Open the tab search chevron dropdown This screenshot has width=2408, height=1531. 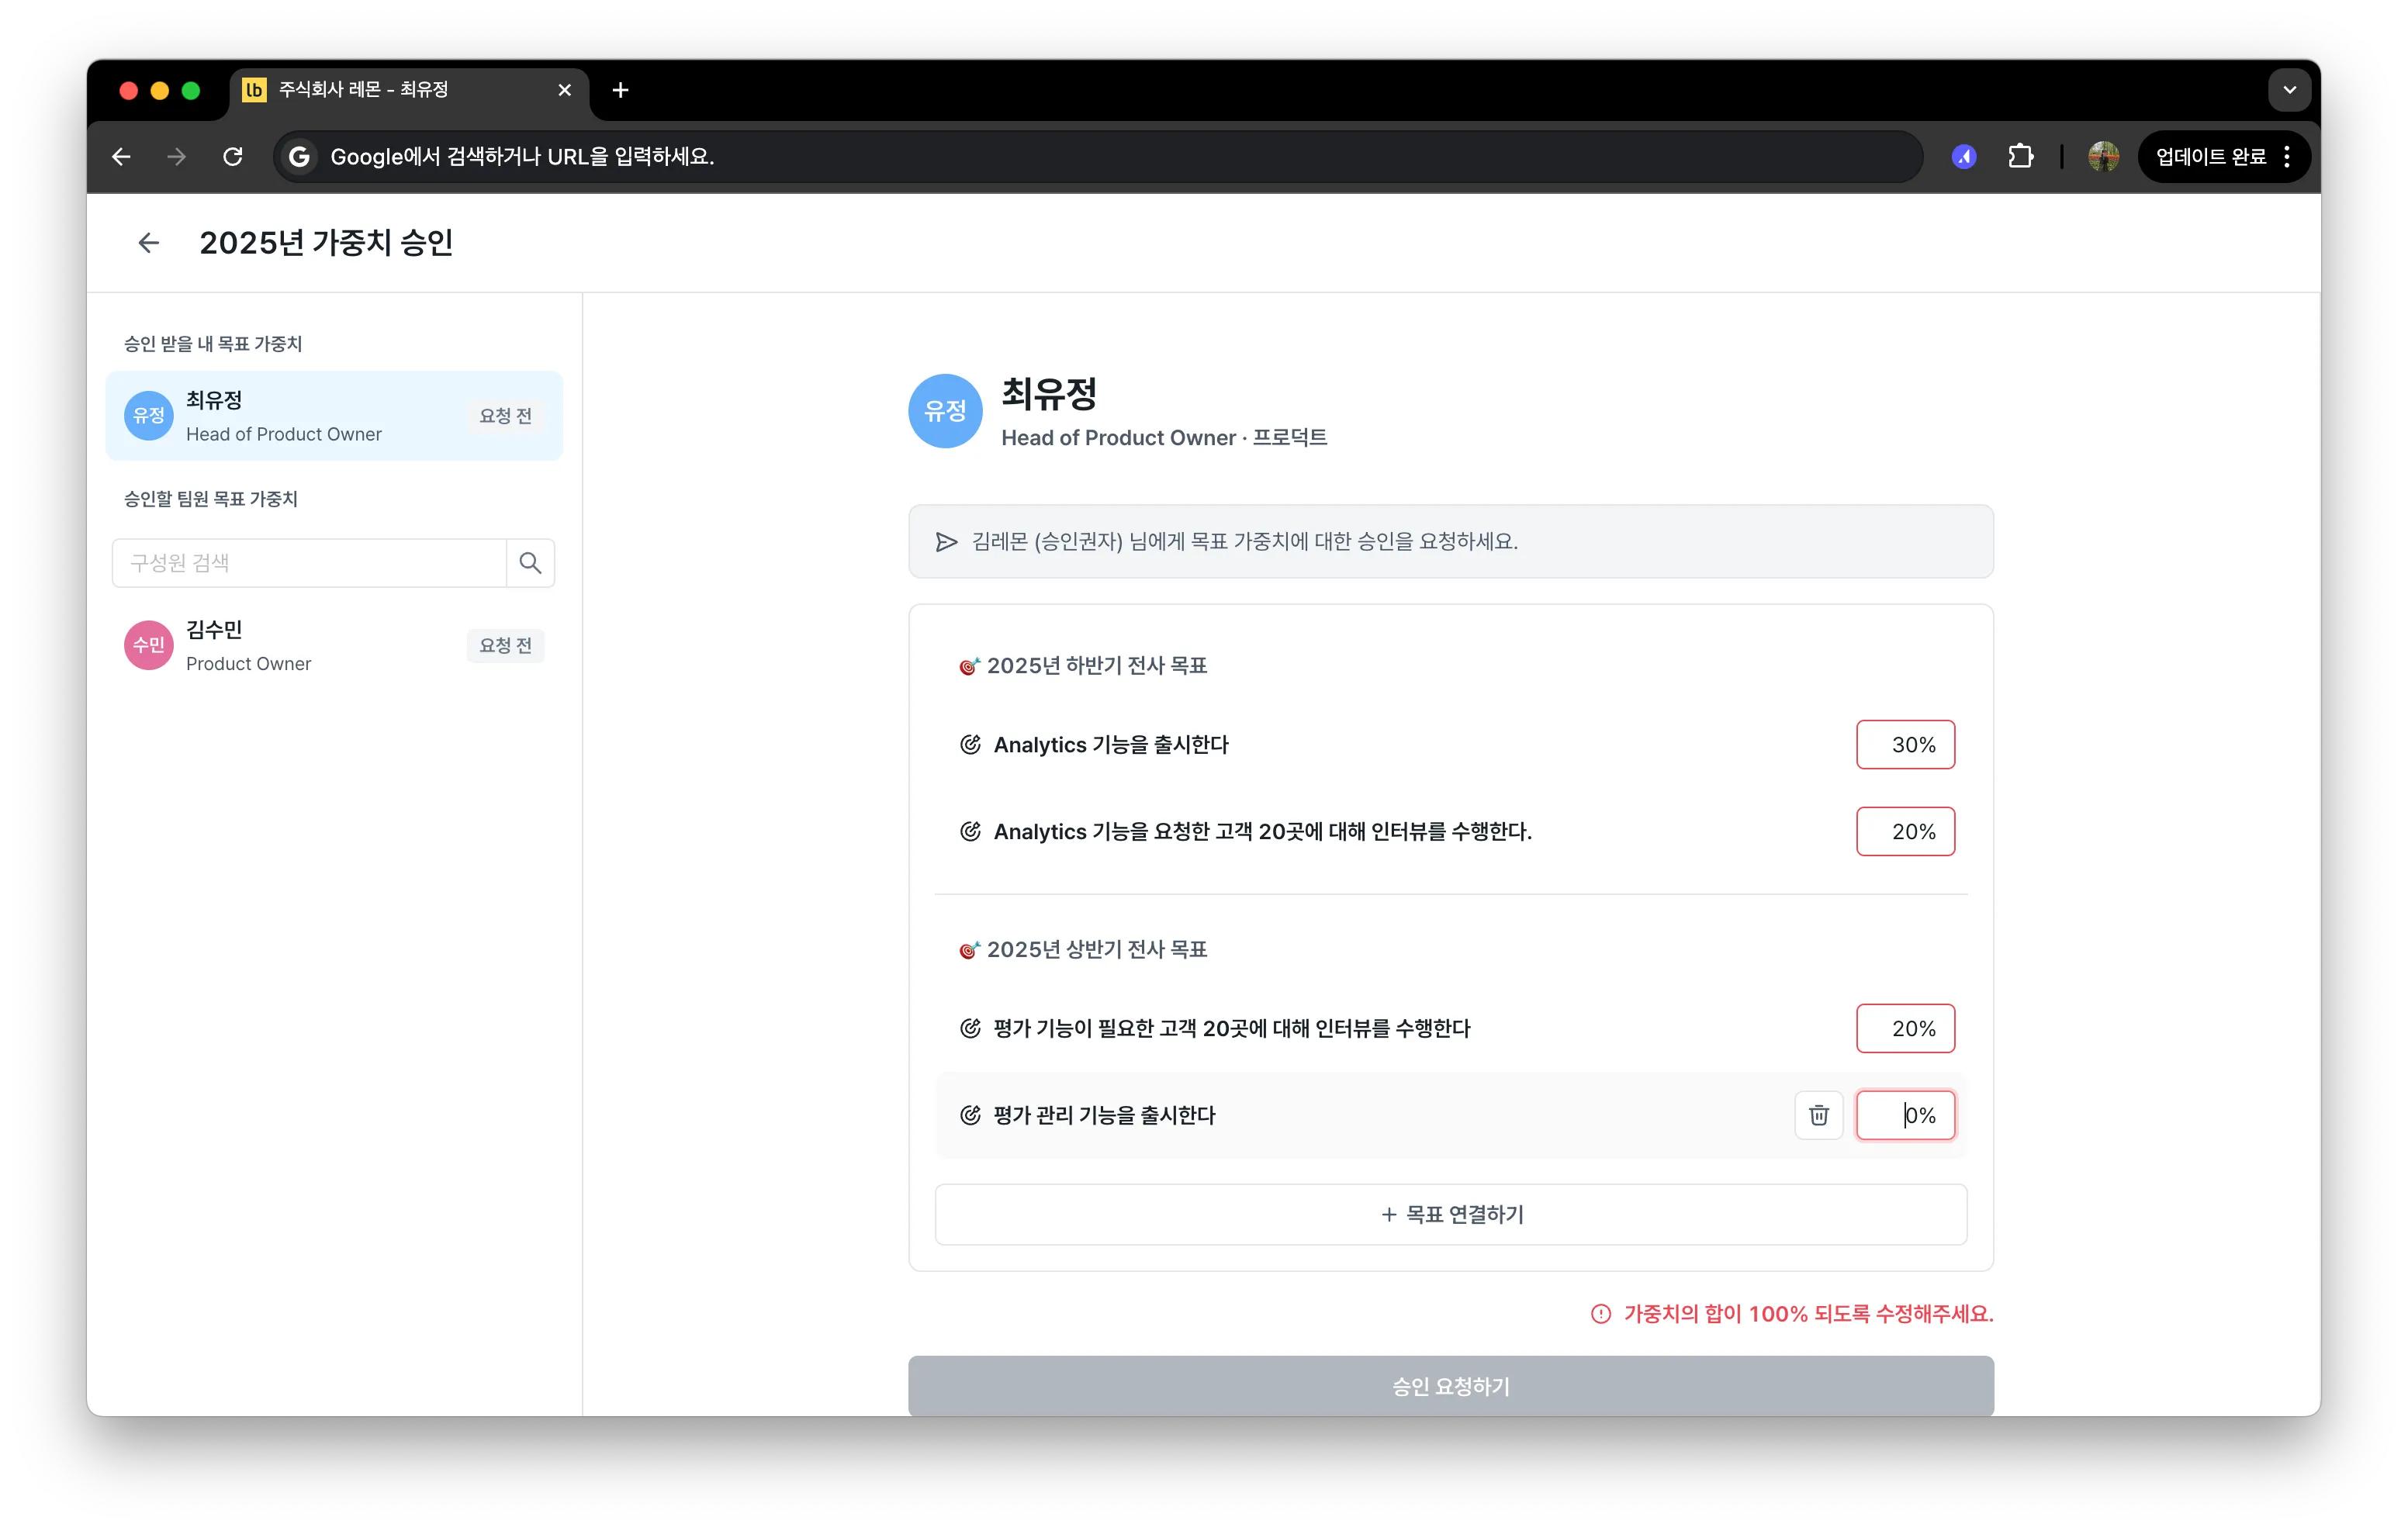click(2289, 90)
